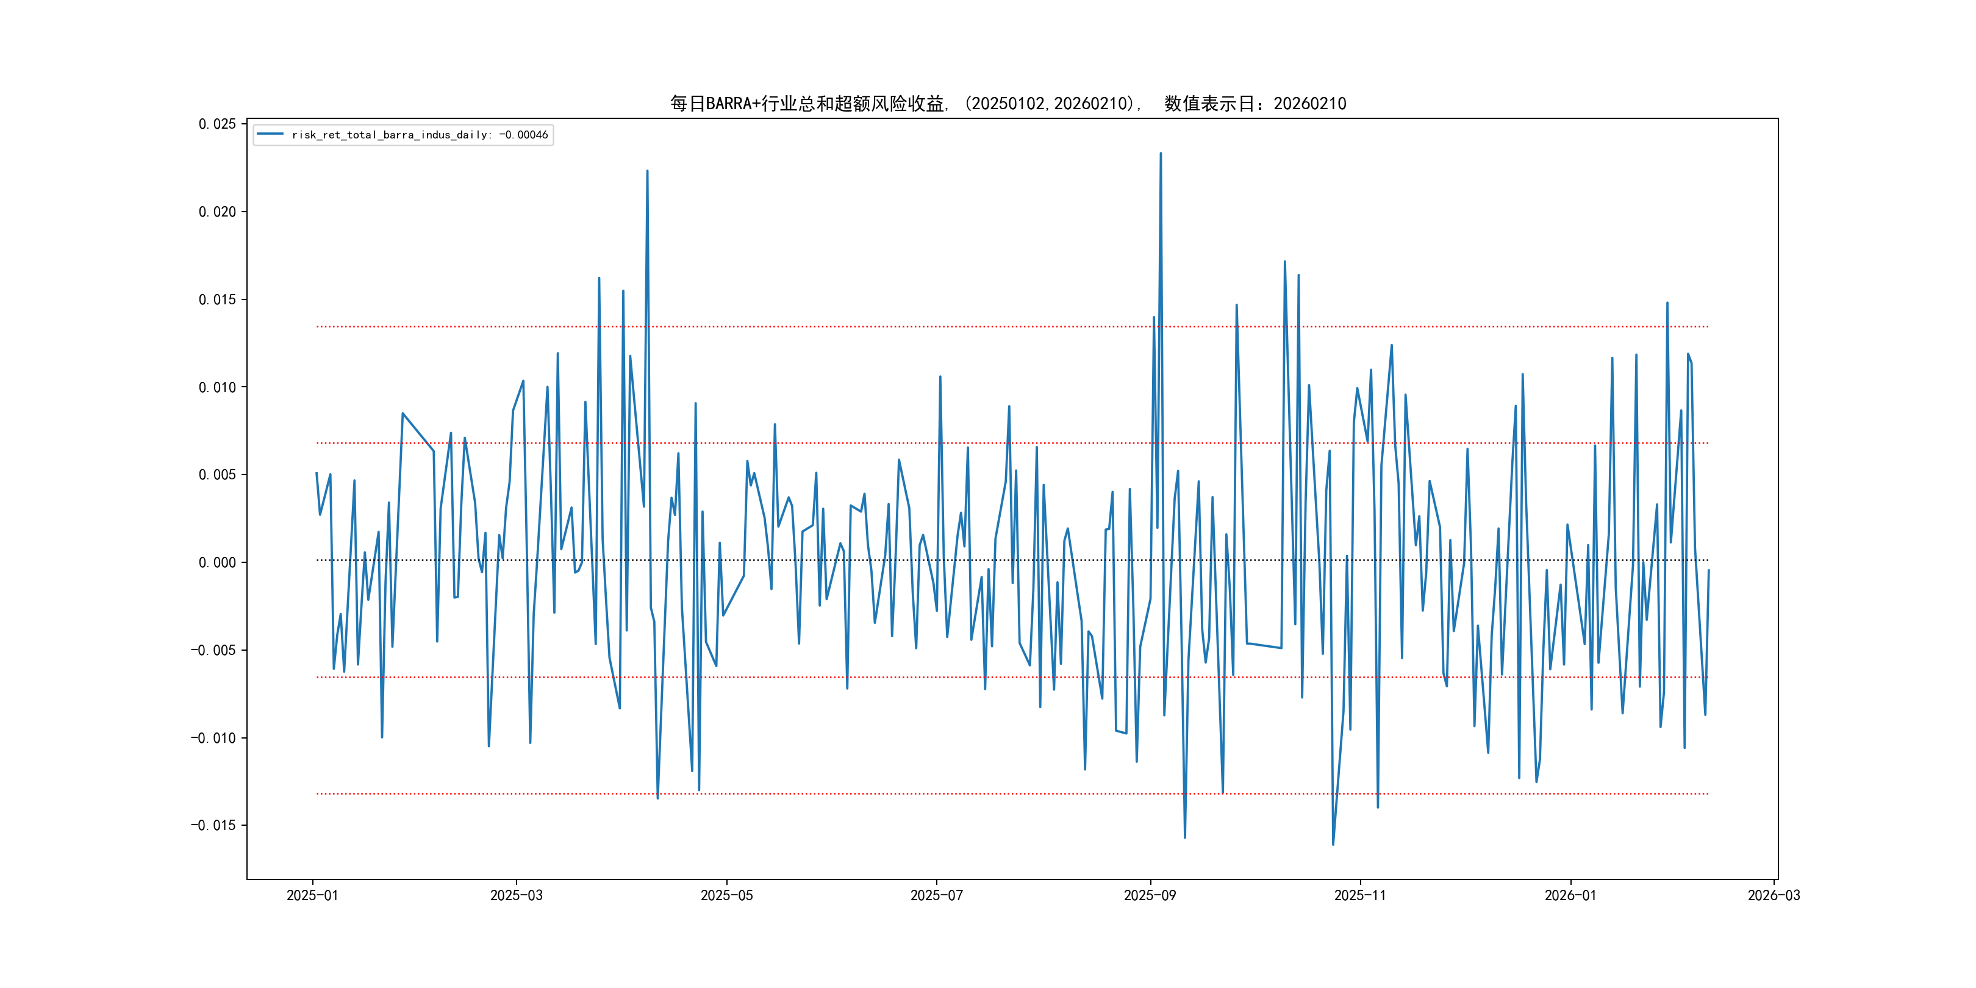Click the -0.010 y-axis tick label
Screen dimensions: 1976x988
tap(213, 738)
